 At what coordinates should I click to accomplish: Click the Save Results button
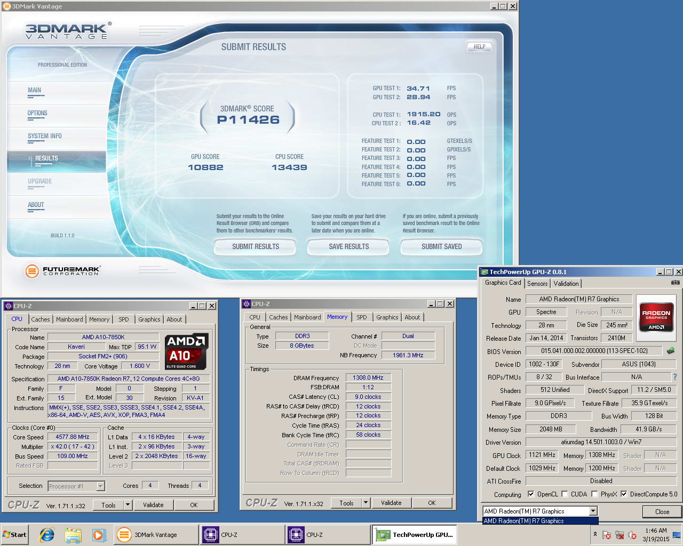(x=349, y=247)
